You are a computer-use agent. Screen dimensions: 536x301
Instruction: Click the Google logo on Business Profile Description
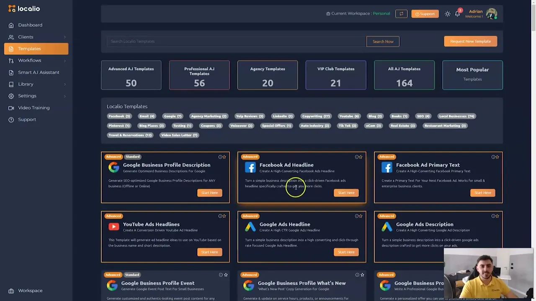pos(114,168)
